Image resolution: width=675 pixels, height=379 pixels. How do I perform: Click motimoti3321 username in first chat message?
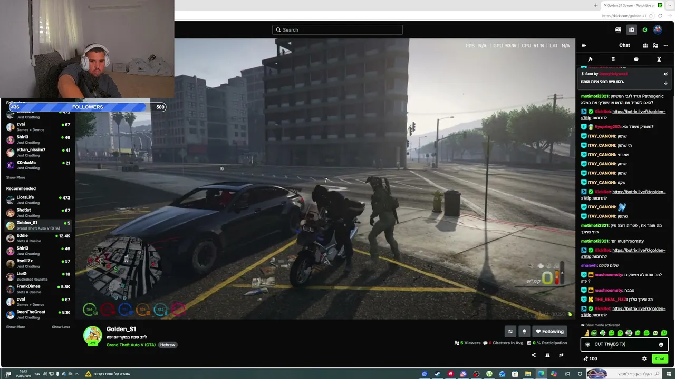click(594, 96)
